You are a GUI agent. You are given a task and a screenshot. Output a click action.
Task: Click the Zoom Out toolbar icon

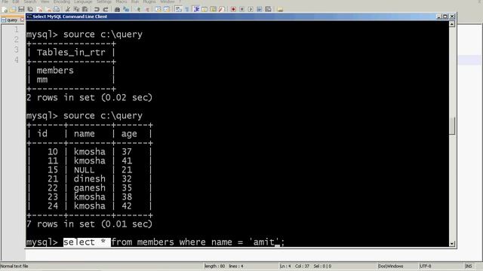[147, 9]
